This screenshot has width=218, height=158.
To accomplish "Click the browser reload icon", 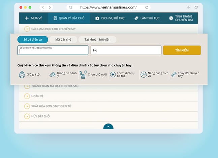I will point(146,7).
